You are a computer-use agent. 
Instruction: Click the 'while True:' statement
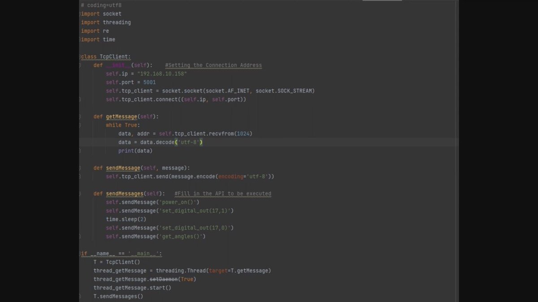coord(123,125)
